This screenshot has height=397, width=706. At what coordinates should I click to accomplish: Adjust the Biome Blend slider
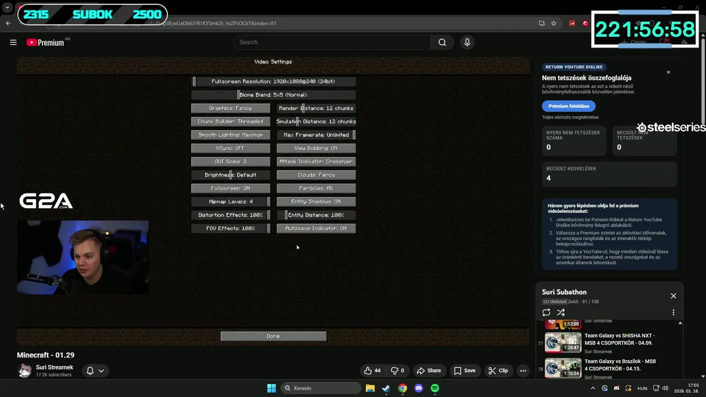coord(274,95)
